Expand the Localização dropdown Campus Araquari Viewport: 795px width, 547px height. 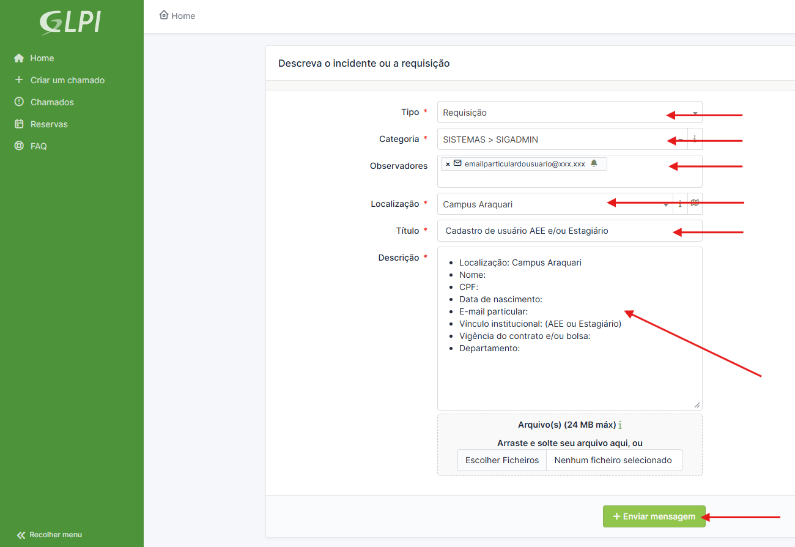550,204
